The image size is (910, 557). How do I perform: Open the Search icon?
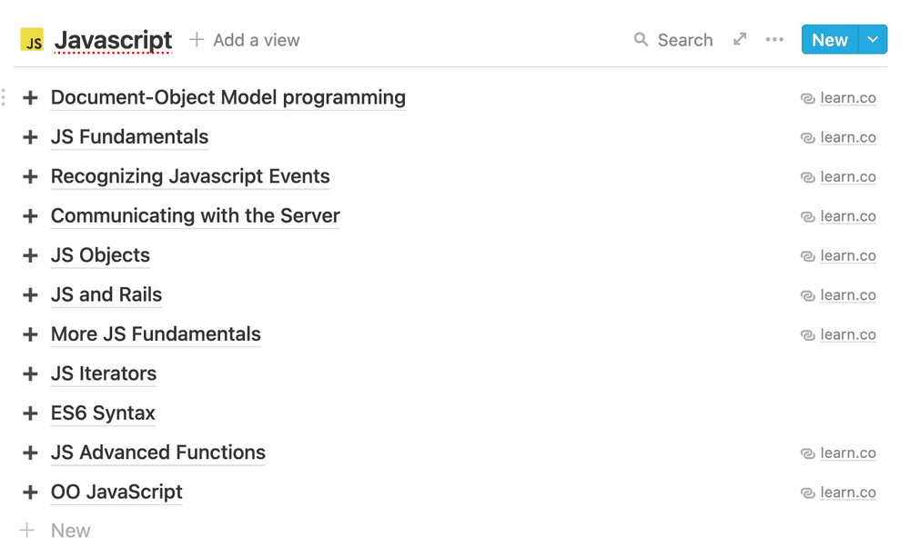coord(642,40)
